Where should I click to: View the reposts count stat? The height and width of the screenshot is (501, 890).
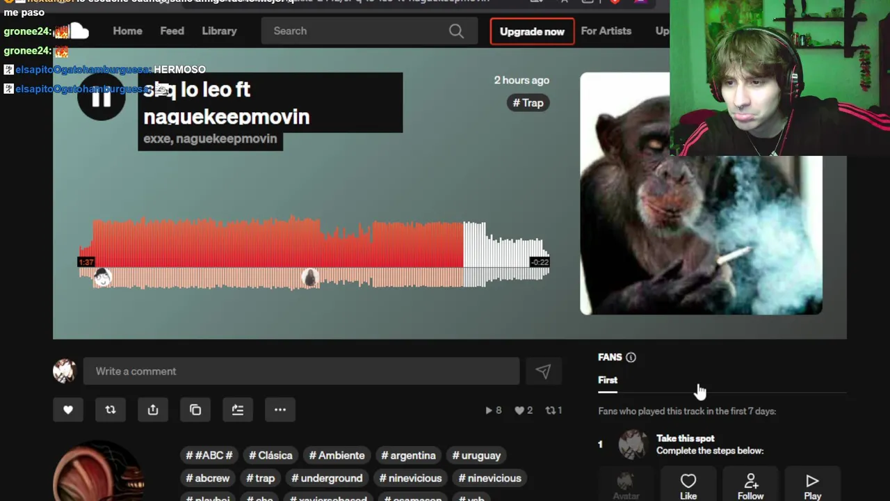[553, 411]
